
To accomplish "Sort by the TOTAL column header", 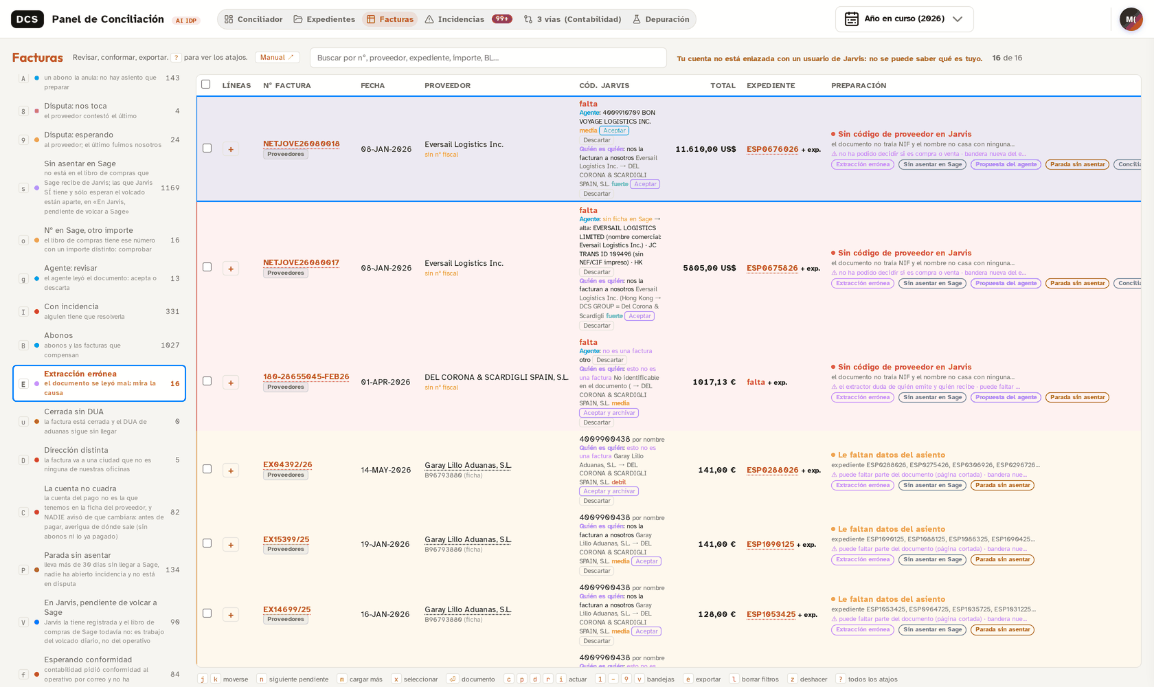I will (723, 85).
